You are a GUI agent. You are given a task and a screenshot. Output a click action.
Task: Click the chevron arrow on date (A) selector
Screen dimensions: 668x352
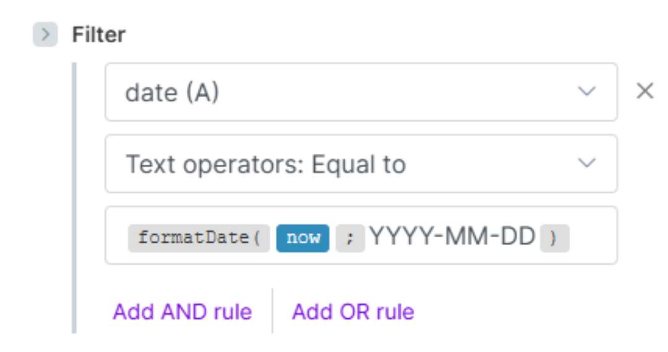click(x=586, y=92)
